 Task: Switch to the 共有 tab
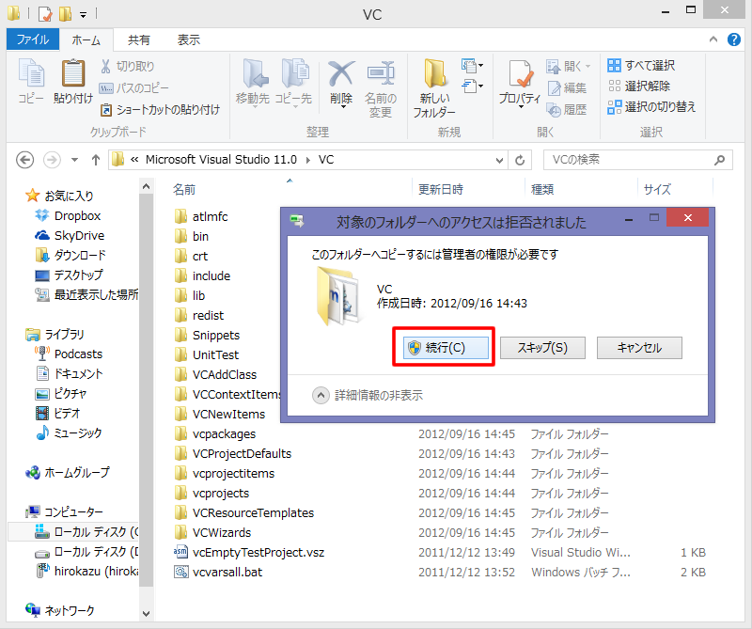[140, 39]
